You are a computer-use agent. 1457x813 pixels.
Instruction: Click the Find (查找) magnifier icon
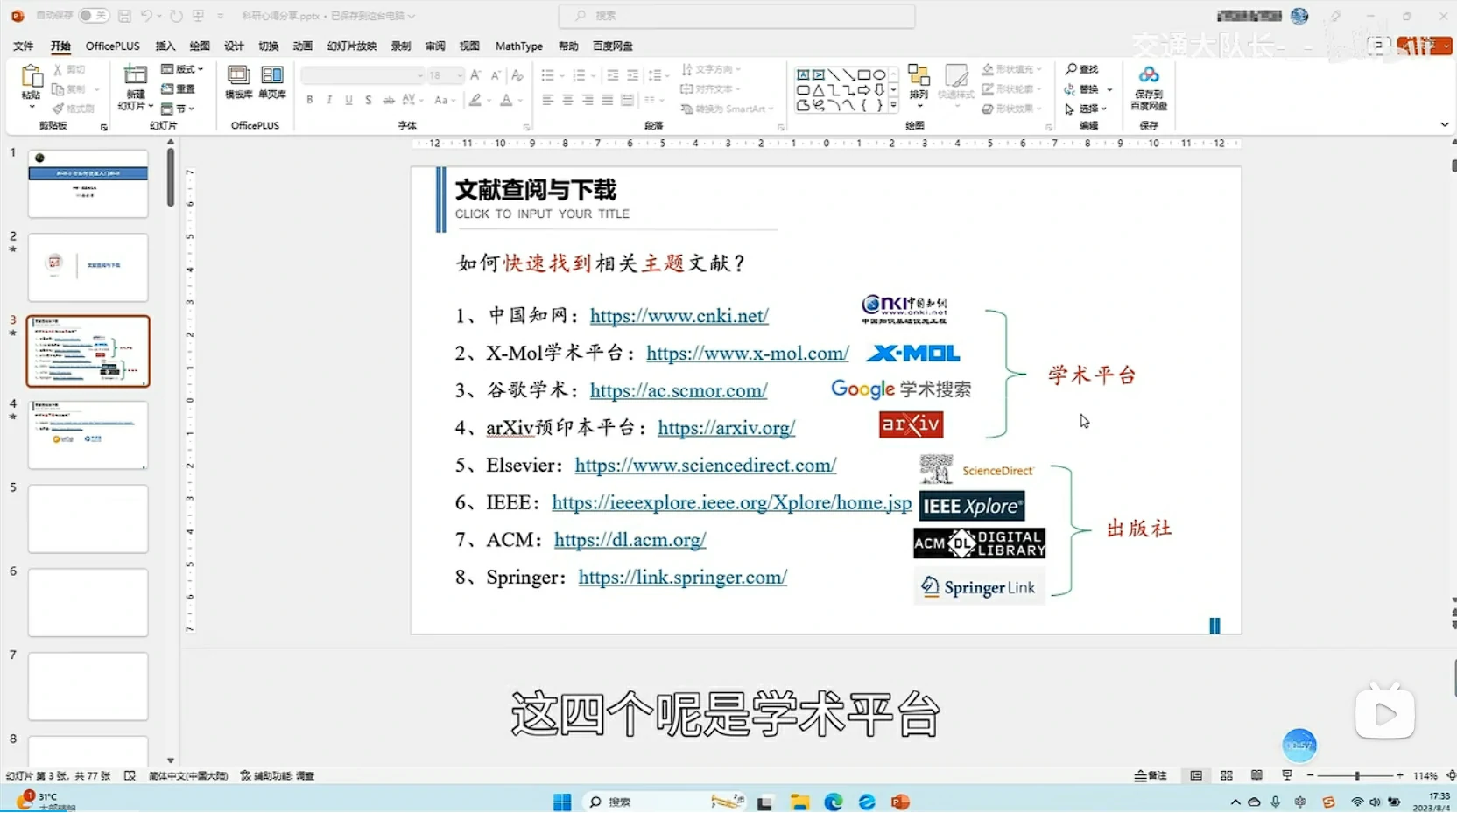[1071, 69]
